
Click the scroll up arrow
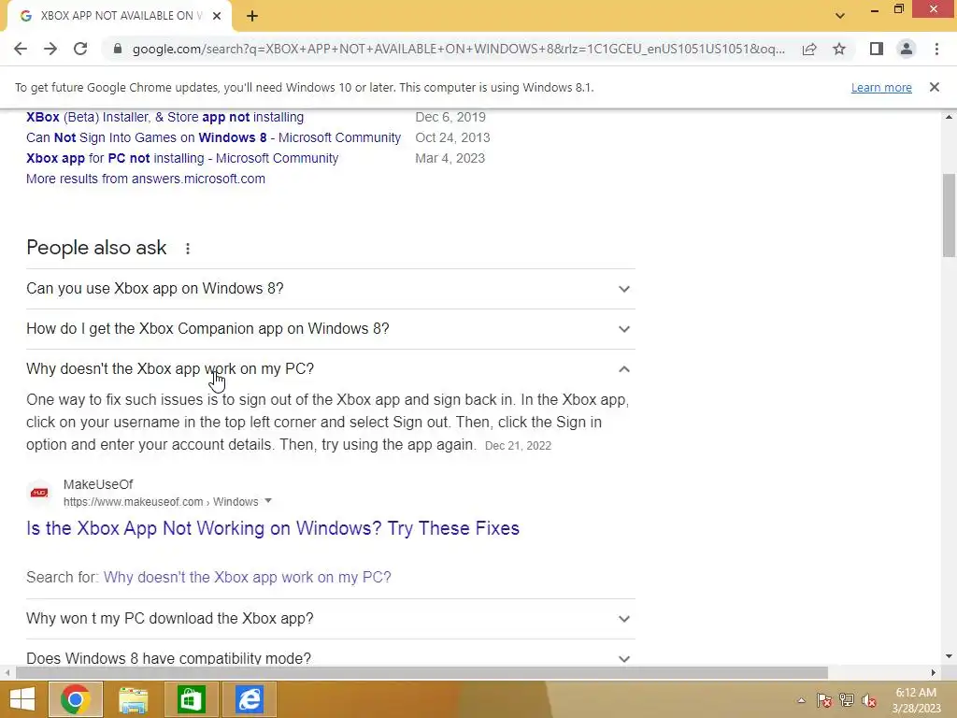(x=950, y=117)
